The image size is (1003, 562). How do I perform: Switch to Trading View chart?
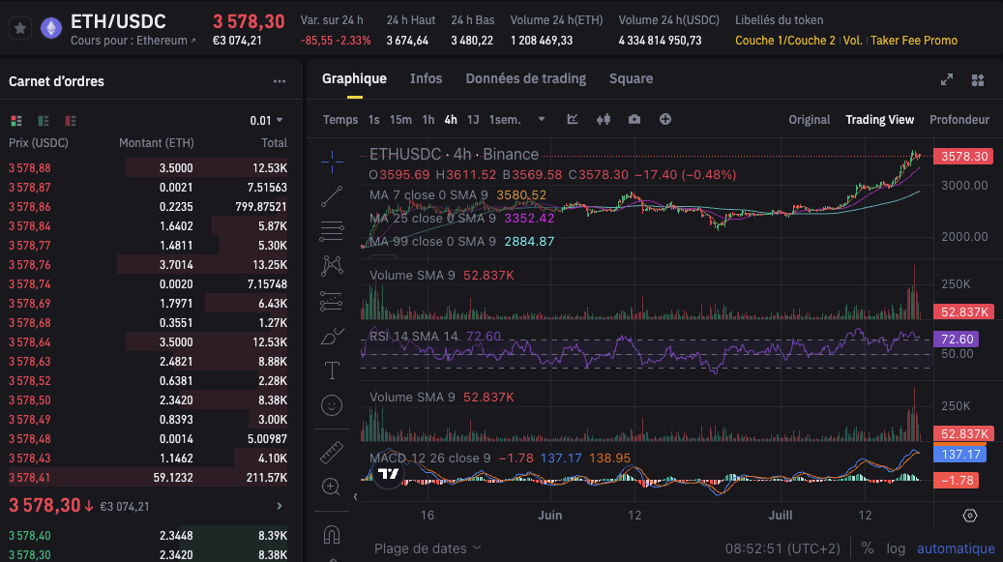879,120
